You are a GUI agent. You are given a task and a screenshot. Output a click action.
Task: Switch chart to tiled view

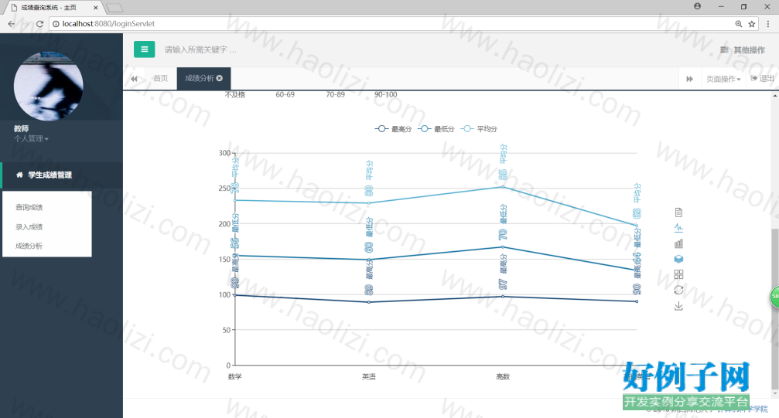tap(678, 274)
